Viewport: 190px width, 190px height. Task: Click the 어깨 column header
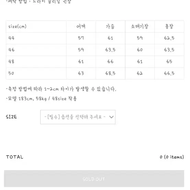(x=81, y=26)
